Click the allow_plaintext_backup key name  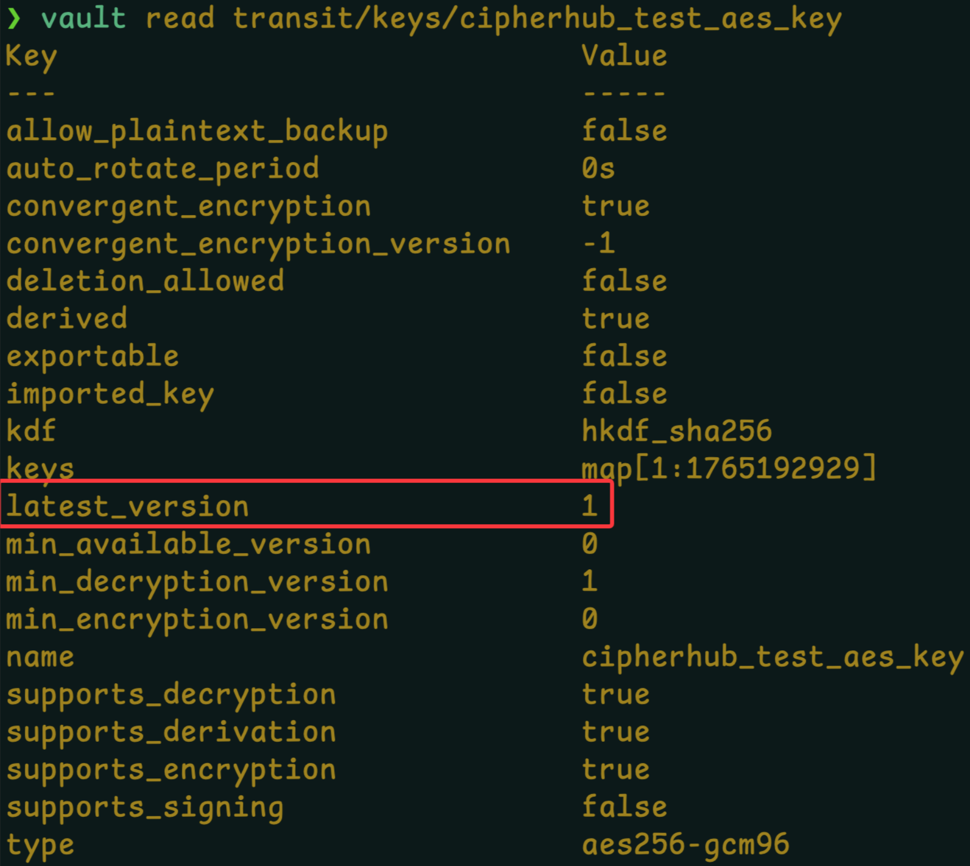tap(197, 132)
